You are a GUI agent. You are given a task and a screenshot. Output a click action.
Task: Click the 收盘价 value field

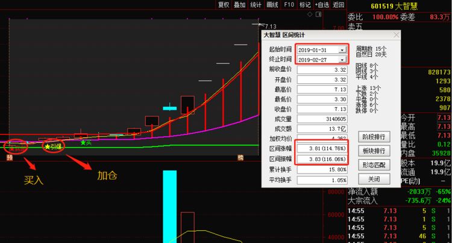pos(322,109)
